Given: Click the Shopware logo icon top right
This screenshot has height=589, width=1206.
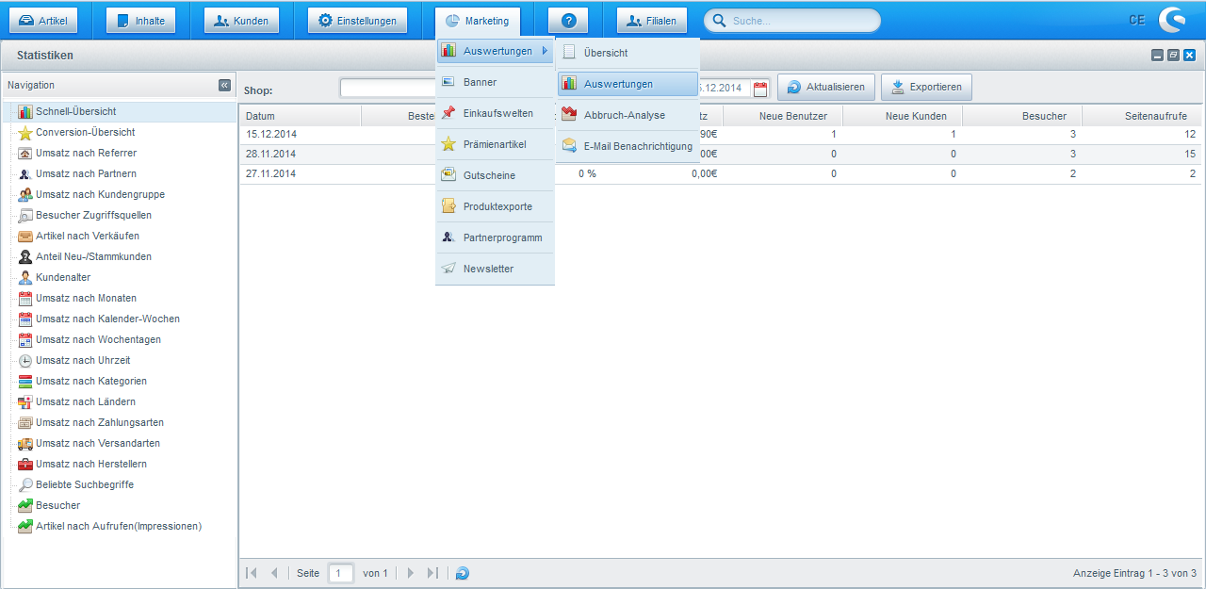Looking at the screenshot, I should 1172,21.
